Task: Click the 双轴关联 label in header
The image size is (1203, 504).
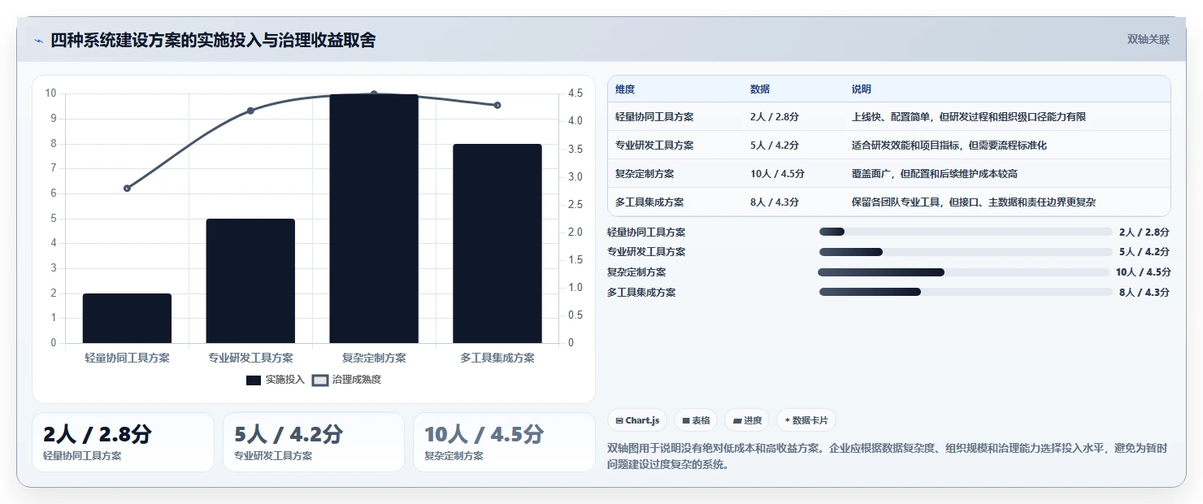Action: coord(1148,40)
